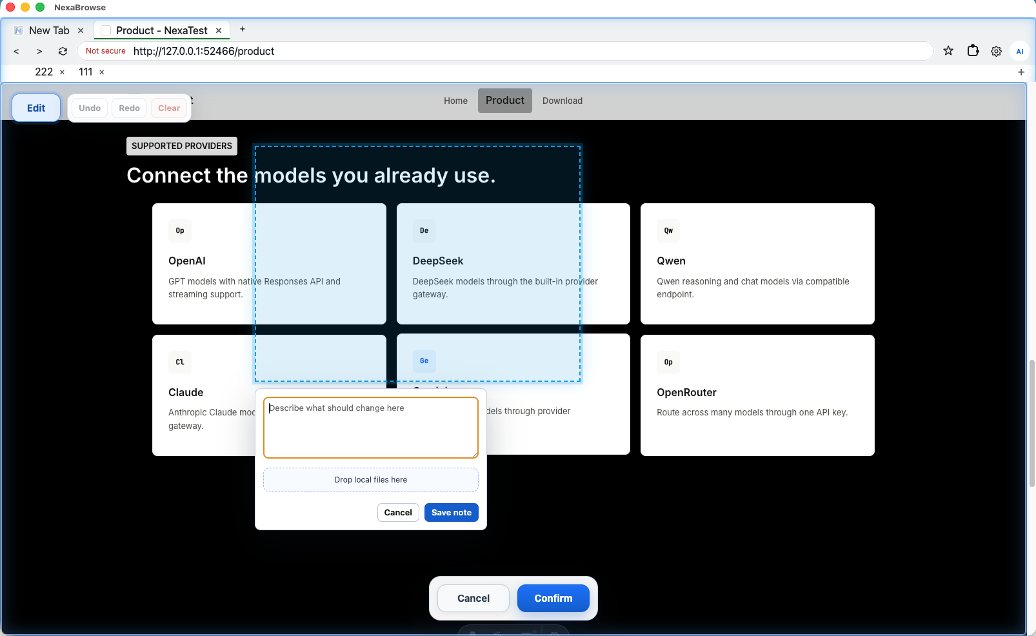Viewport: 1036px width, 636px height.
Task: Click the Claude card title
Action: coord(186,392)
